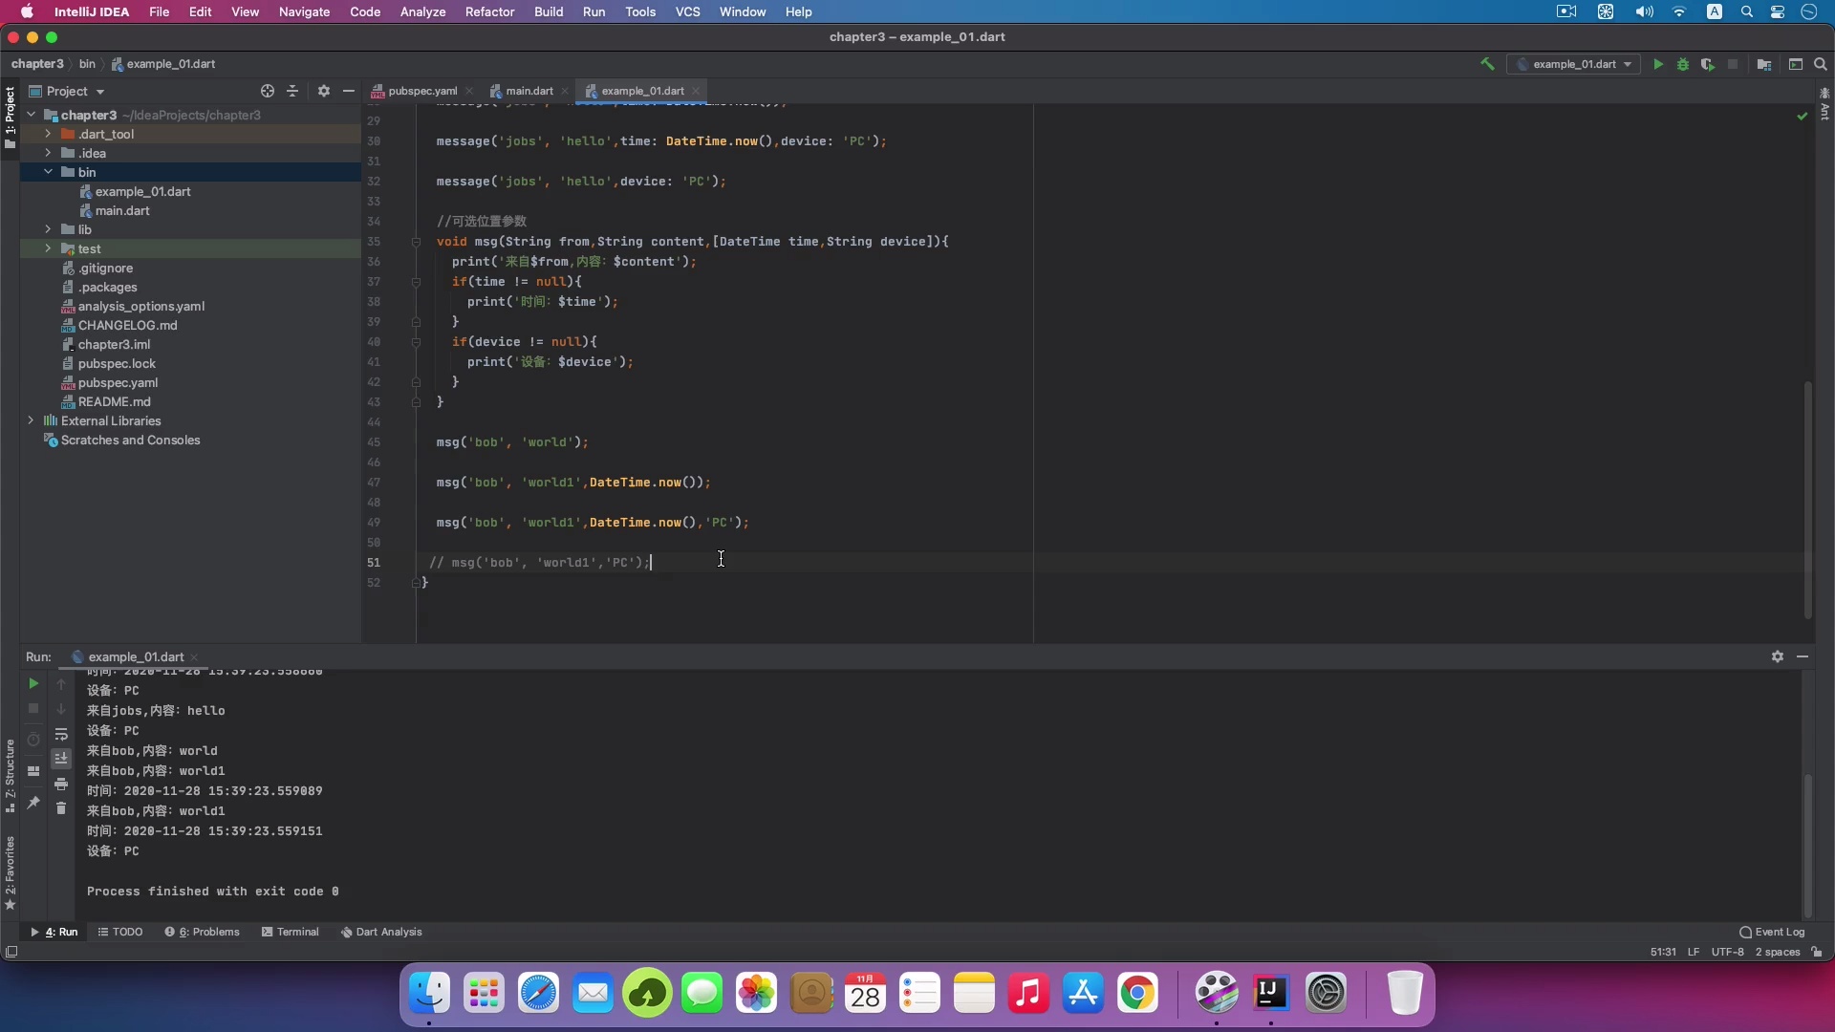Start debugging with the green bug icon
1835x1032 pixels.
(1683, 64)
